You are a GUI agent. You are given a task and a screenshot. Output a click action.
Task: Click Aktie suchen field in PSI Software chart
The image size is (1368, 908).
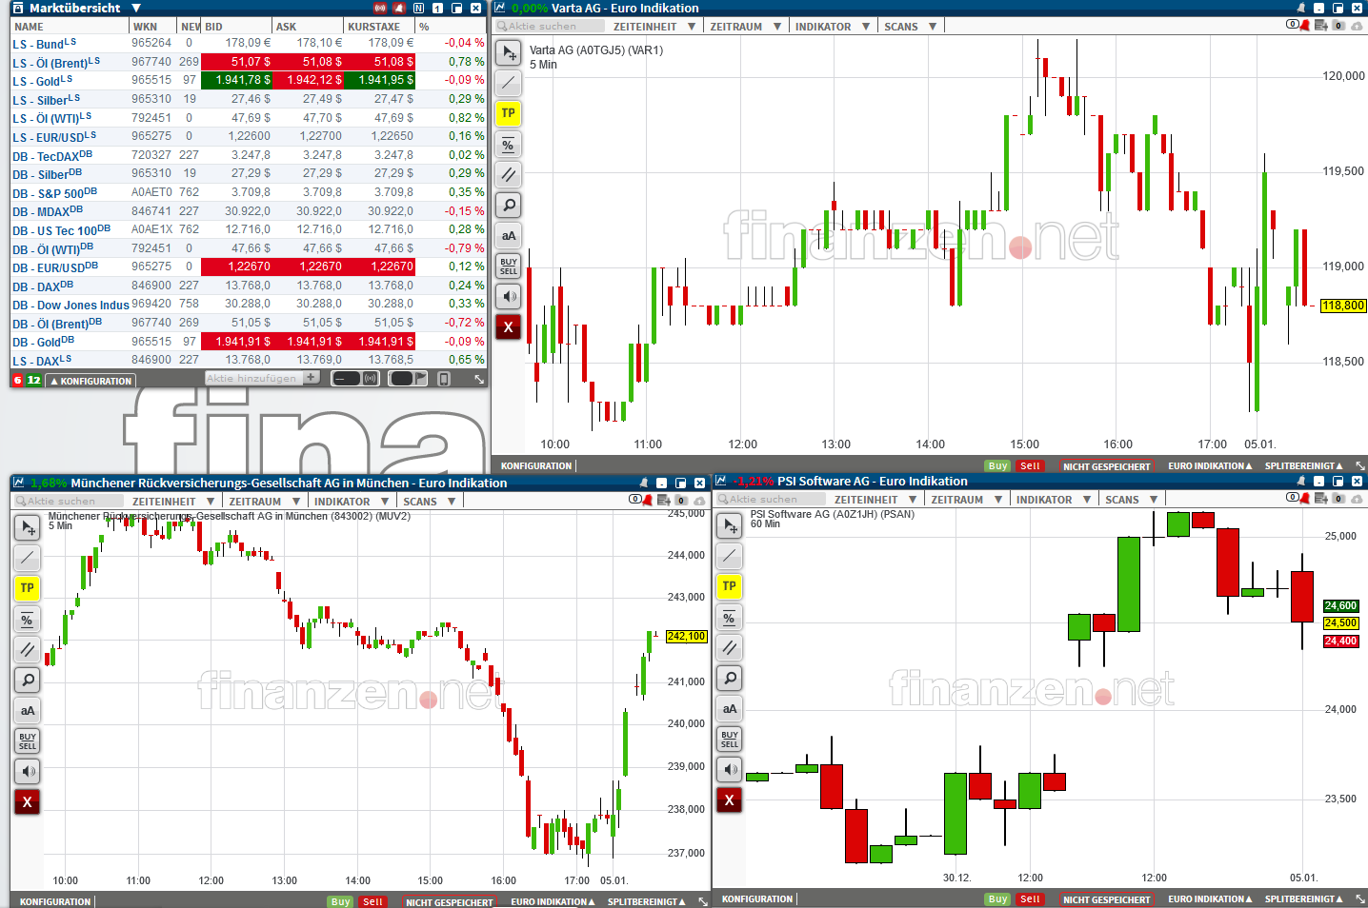click(x=771, y=500)
